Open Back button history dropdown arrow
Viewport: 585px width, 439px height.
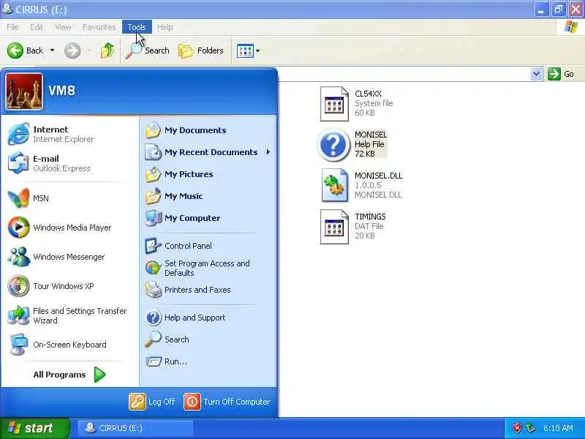tap(52, 50)
